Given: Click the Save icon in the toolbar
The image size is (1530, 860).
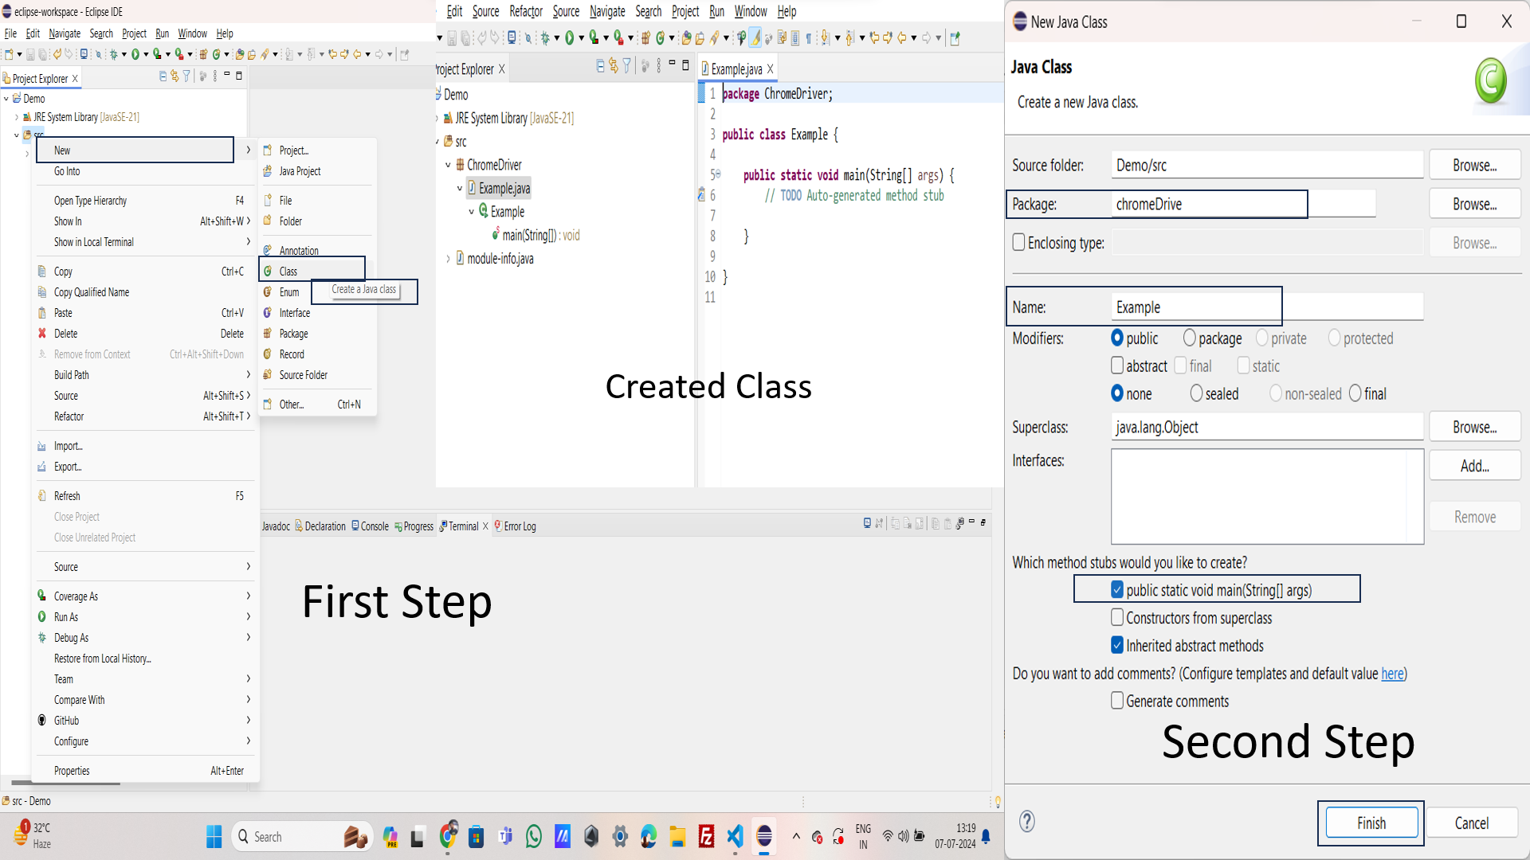Looking at the screenshot, I should tap(30, 54).
